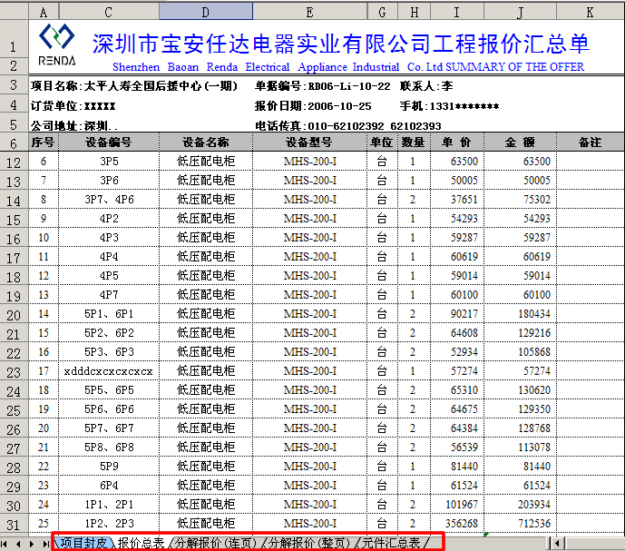Select row 12 header
The image size is (625, 551).
[x=14, y=162]
